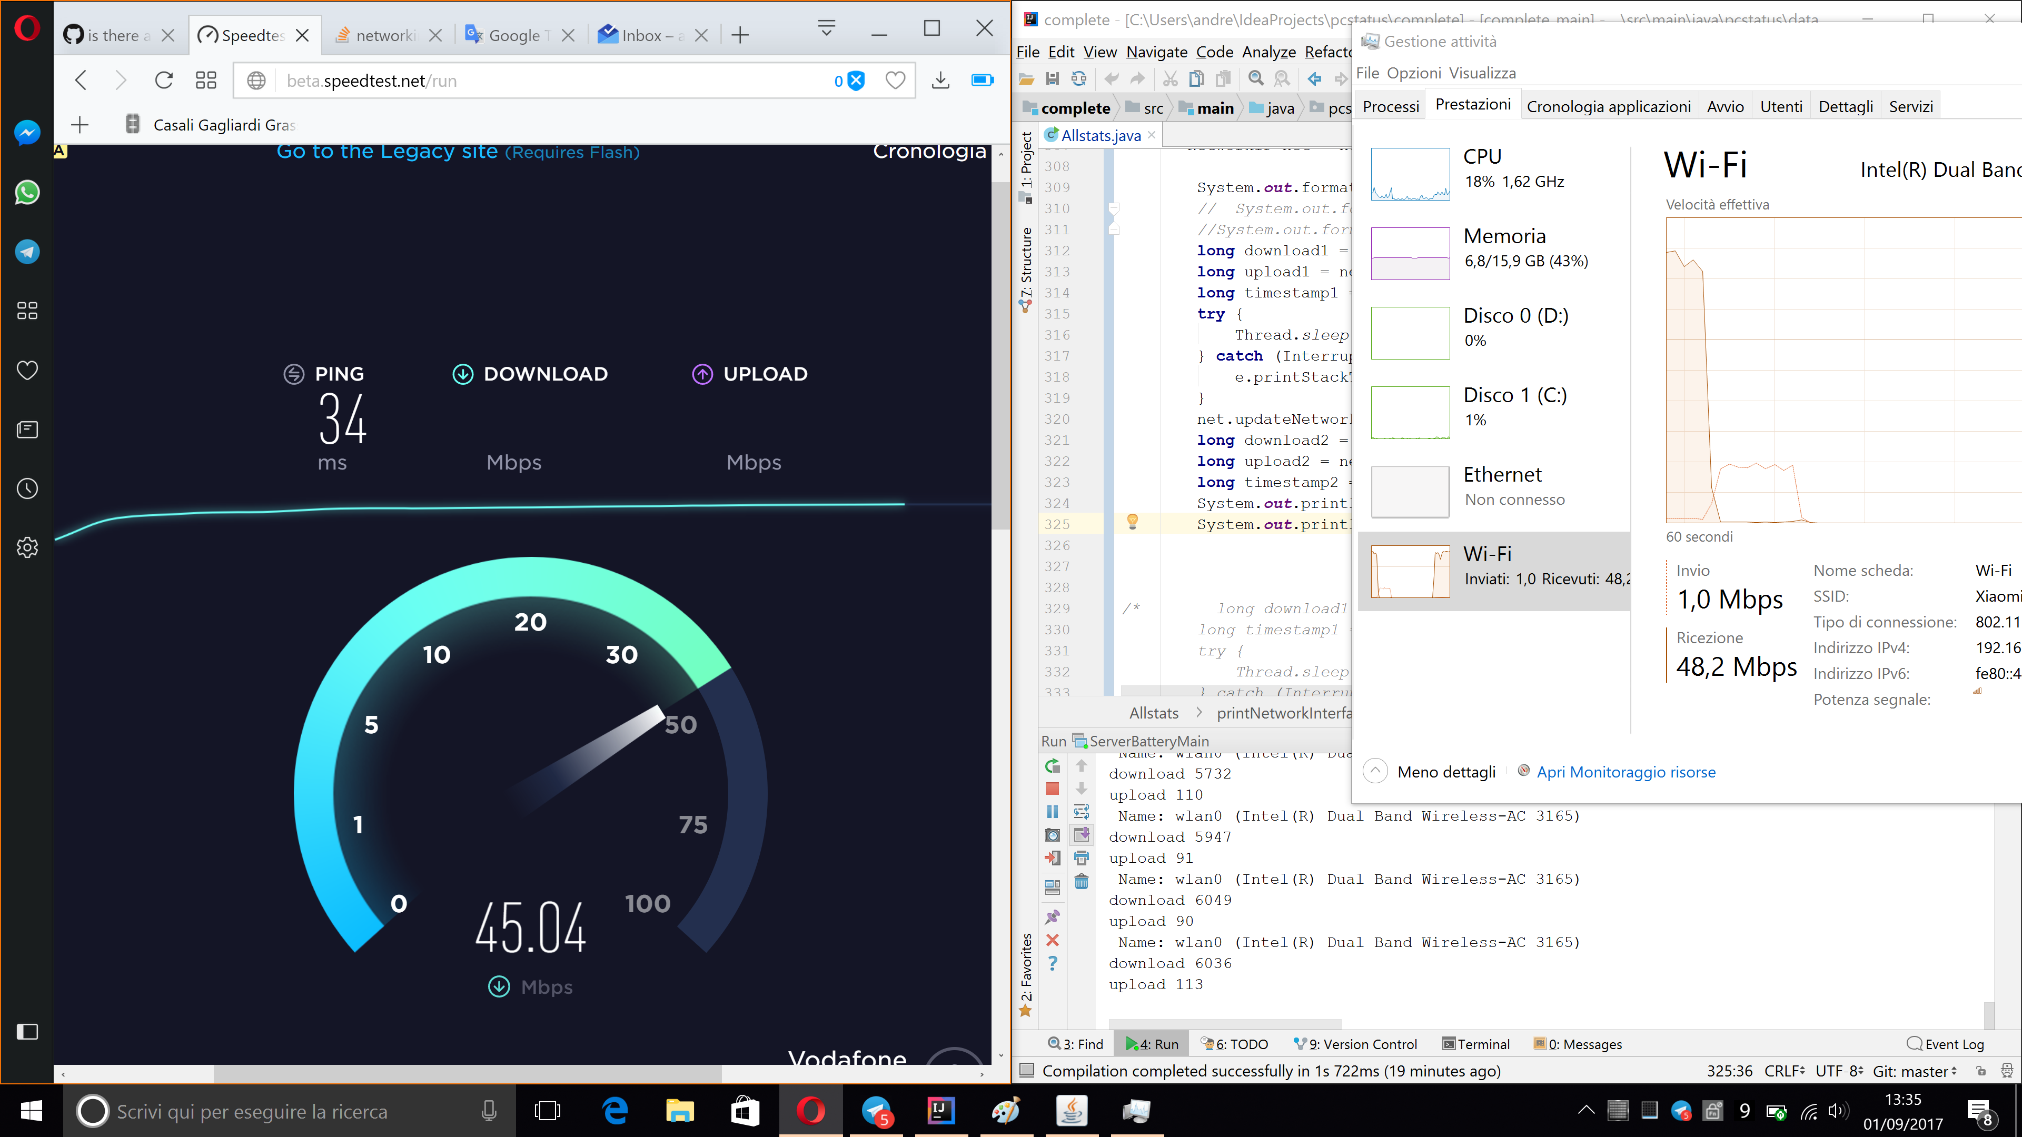
Task: Click speedtest page horizontal scrollbar
Action: (467, 1073)
